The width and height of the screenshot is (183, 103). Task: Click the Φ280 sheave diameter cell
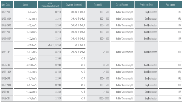tap(50, 92)
